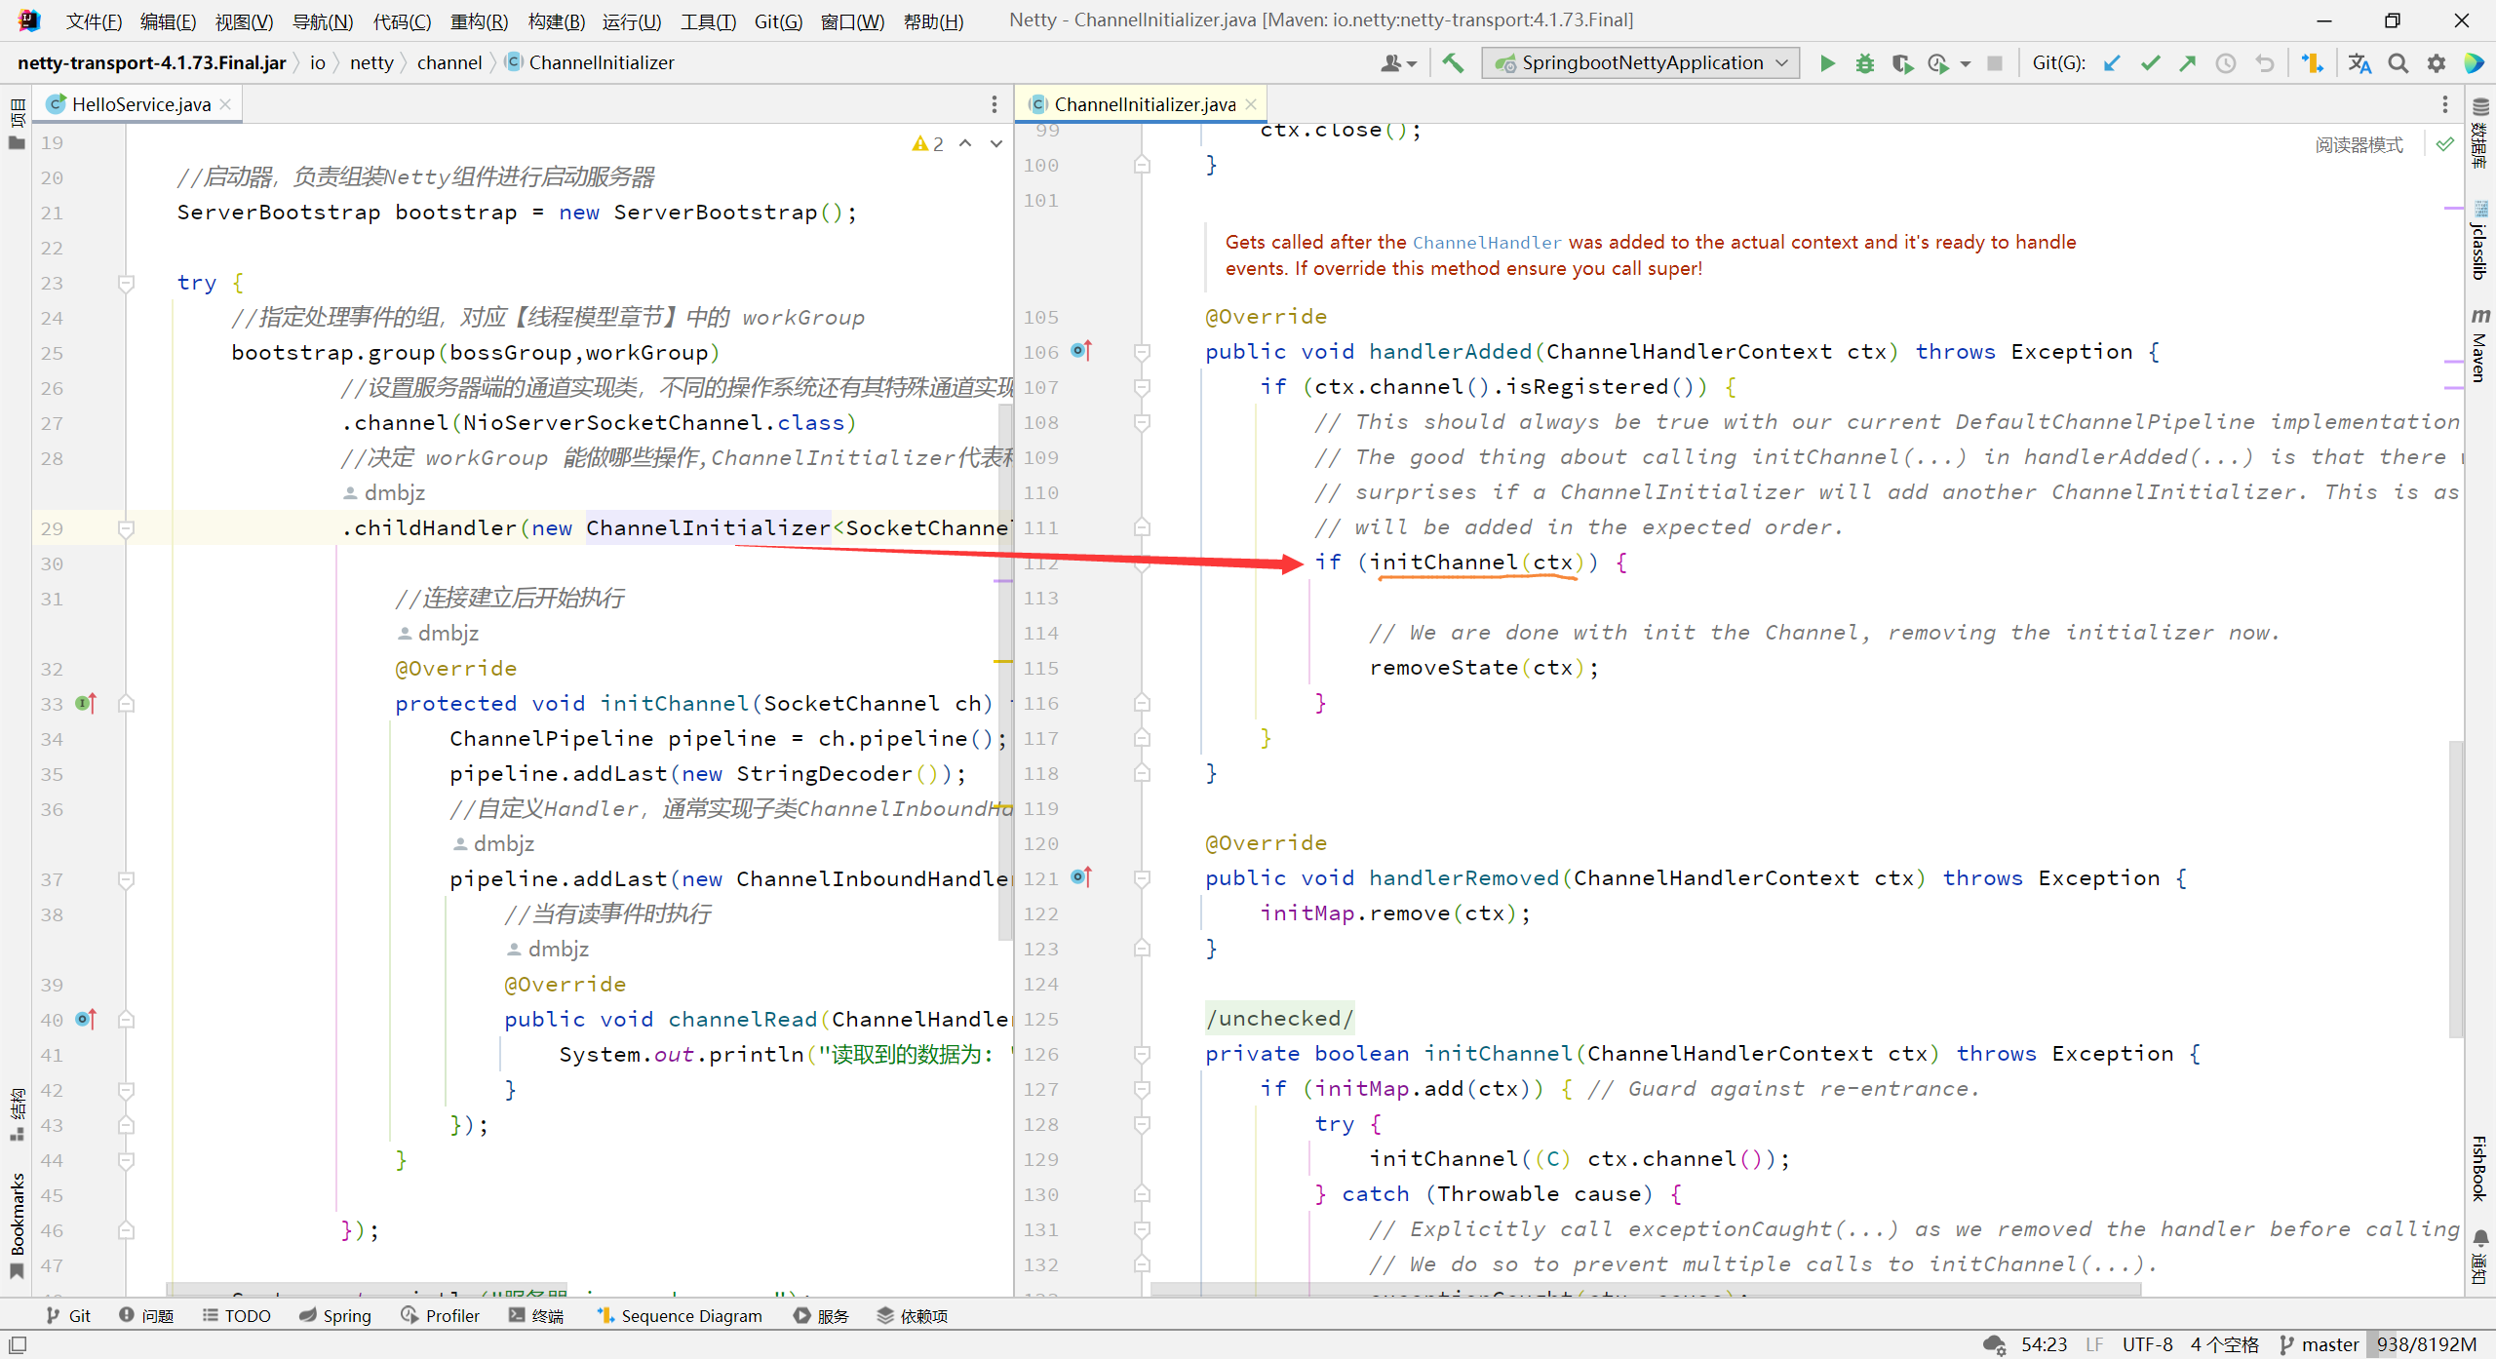
Task: Click the Git commit checkmark icon
Action: click(x=2150, y=63)
